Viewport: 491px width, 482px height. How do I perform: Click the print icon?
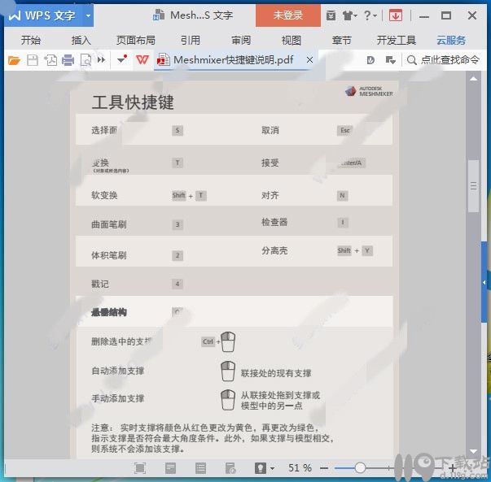68,60
